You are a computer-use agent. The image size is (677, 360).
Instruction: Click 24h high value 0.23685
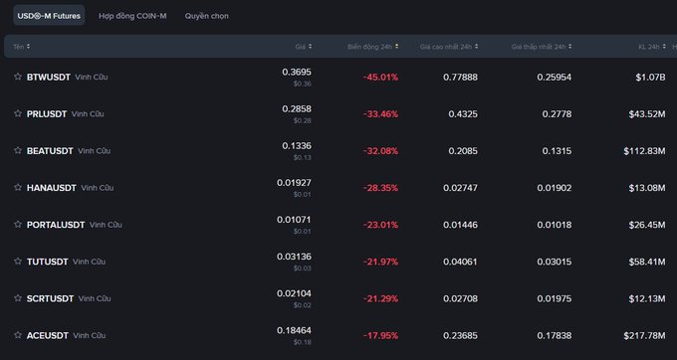460,335
